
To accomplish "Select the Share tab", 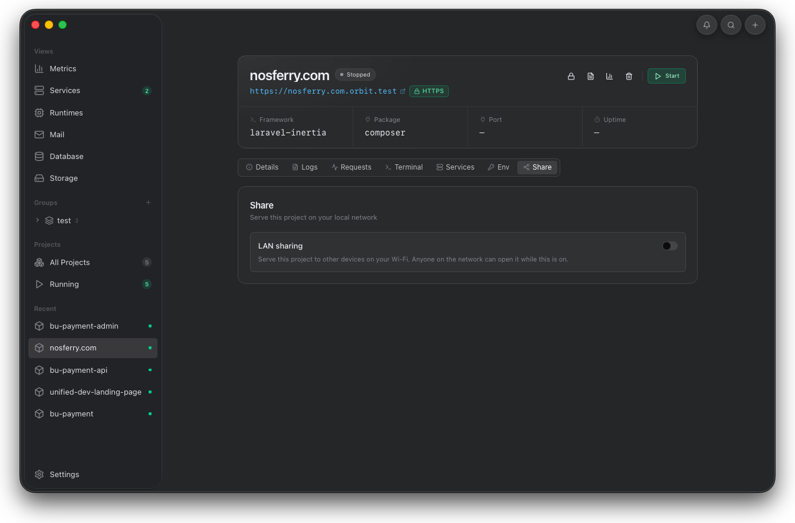I will point(537,167).
